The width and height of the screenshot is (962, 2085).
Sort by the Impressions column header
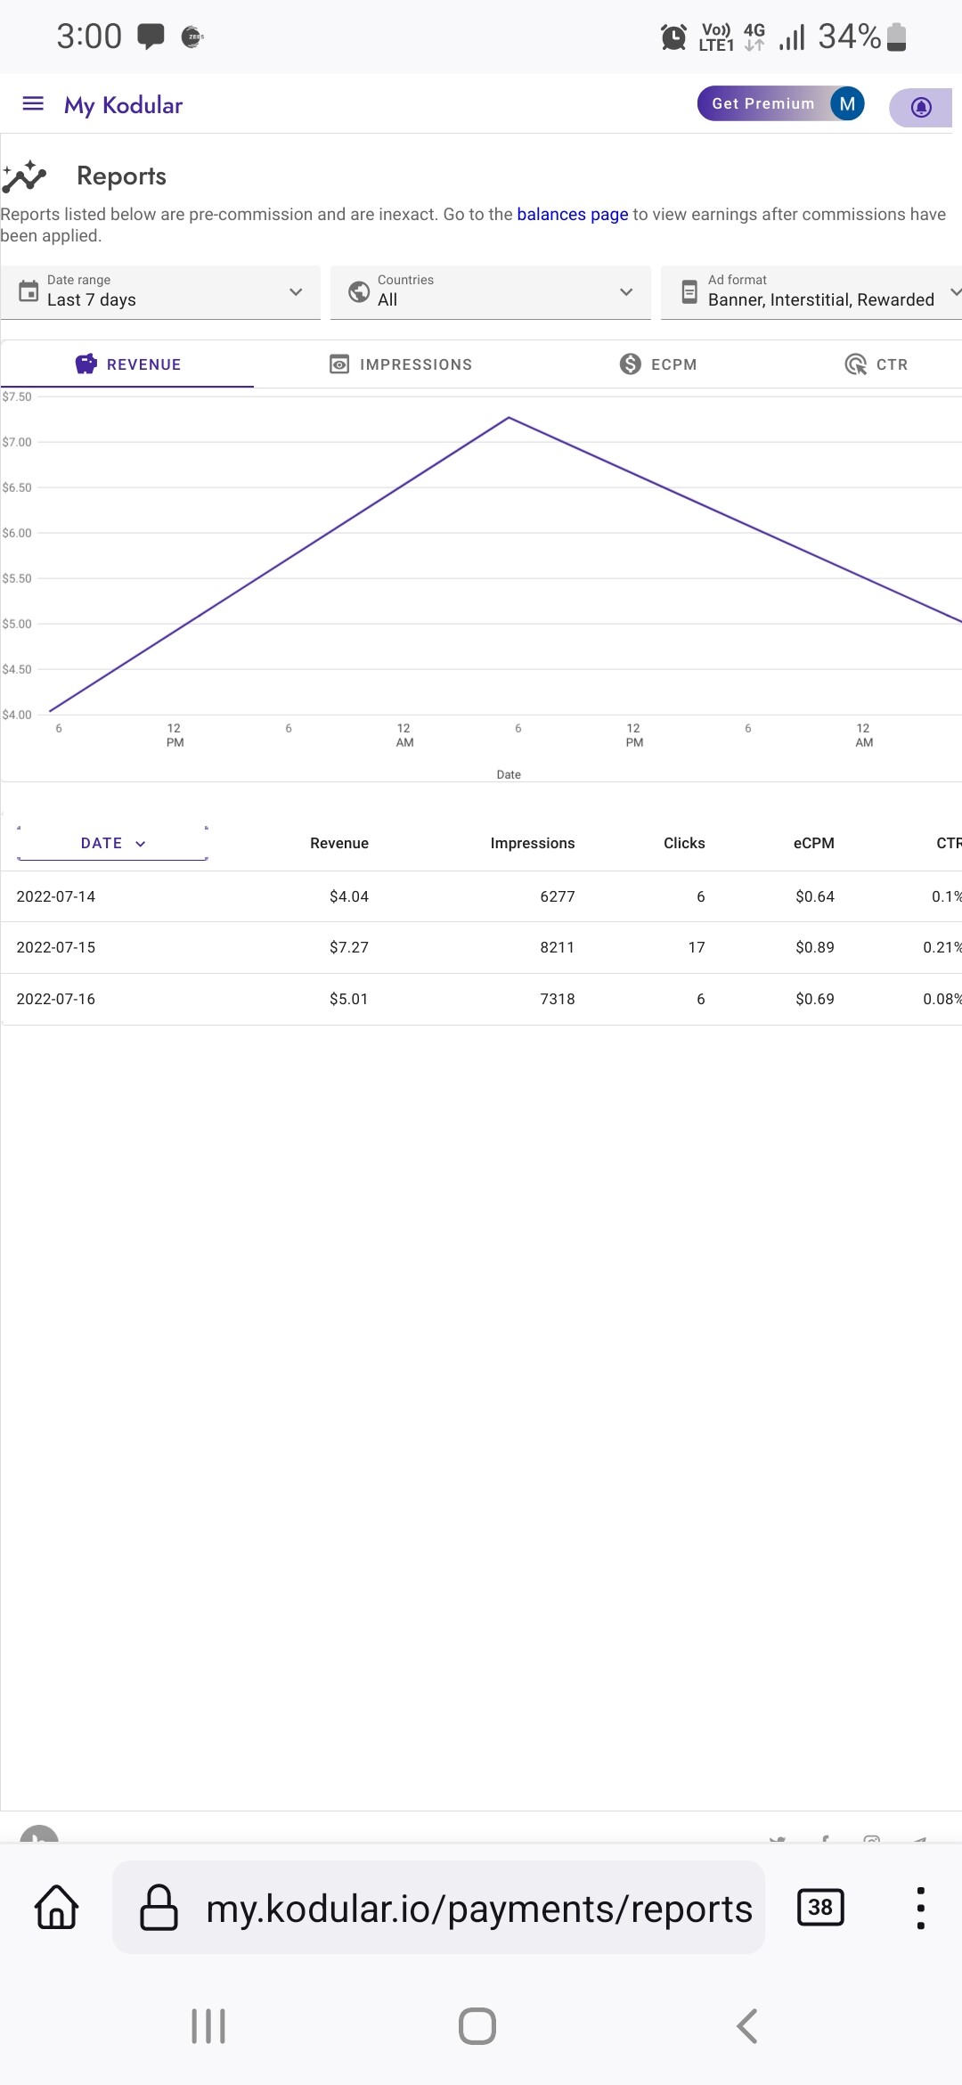[x=533, y=843]
